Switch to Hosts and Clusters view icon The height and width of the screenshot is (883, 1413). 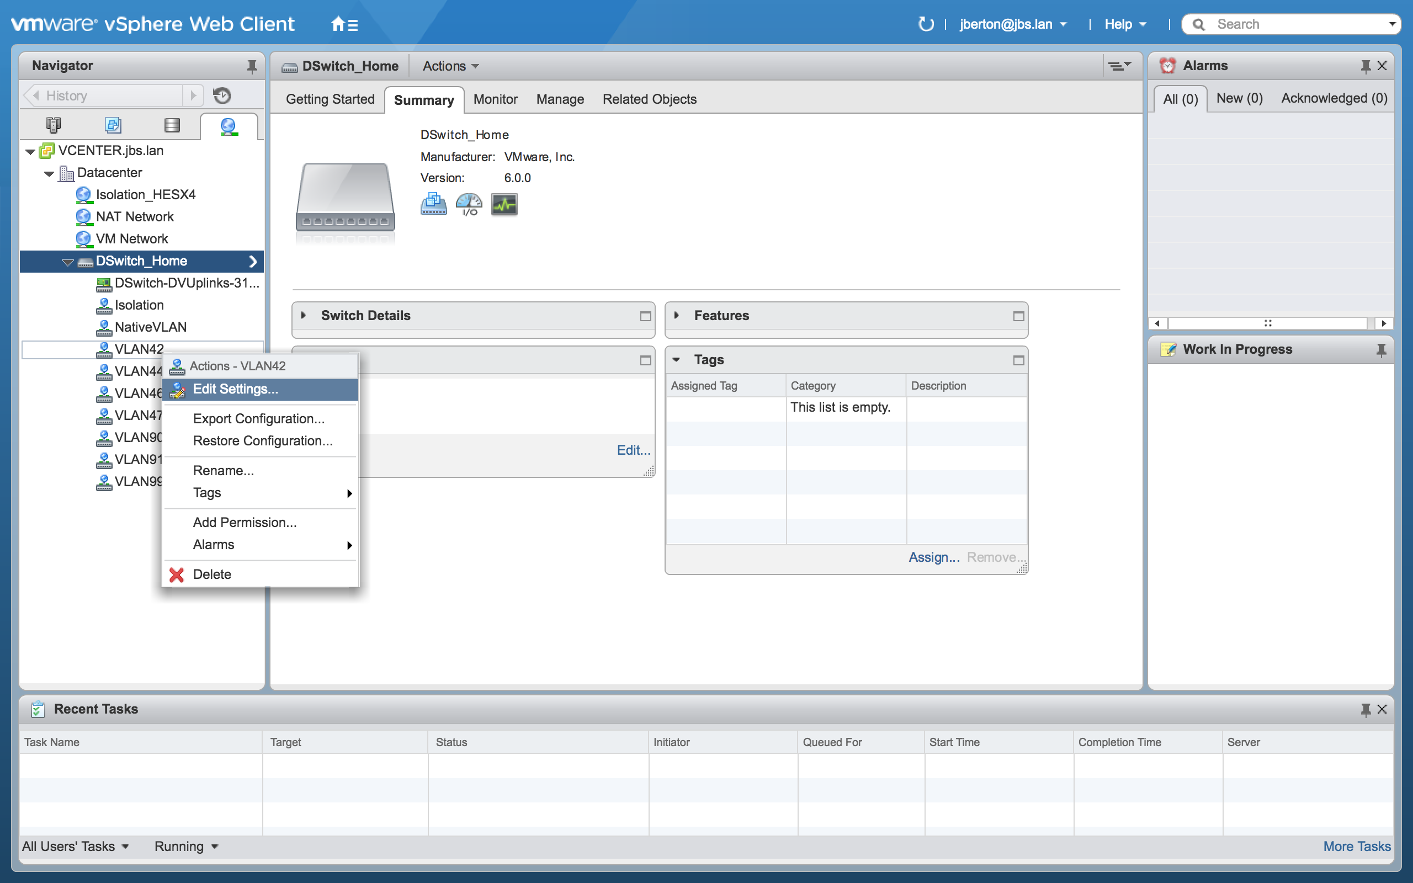coord(53,125)
